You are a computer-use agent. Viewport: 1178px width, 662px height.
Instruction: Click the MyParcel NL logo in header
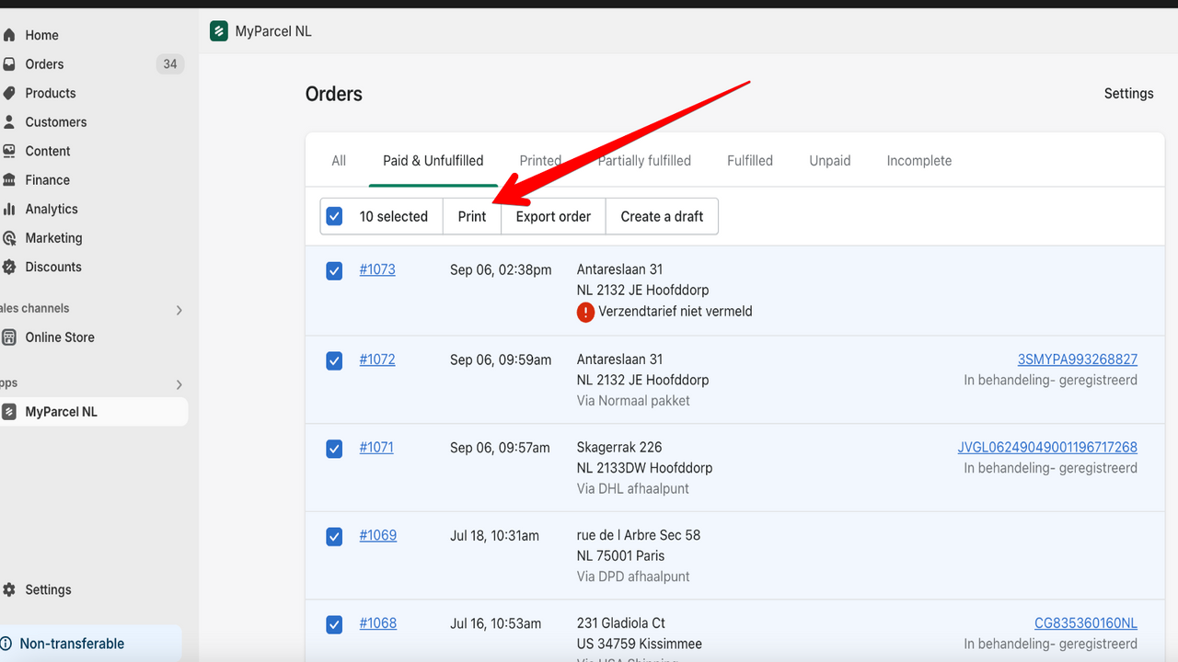coord(218,31)
